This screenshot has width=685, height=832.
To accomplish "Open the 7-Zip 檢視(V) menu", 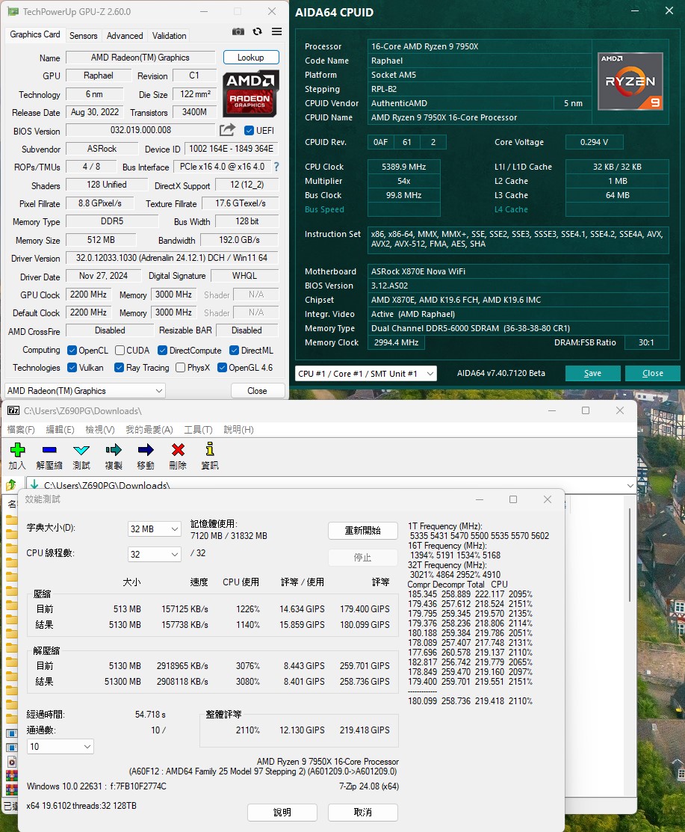I will [x=99, y=430].
